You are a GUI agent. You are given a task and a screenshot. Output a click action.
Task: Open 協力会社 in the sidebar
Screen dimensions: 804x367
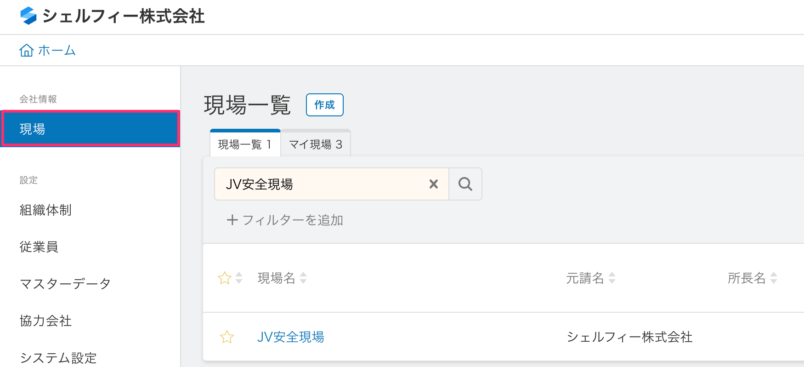[45, 321]
